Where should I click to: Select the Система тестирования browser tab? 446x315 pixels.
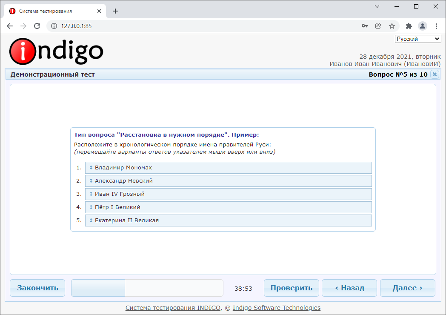point(55,11)
